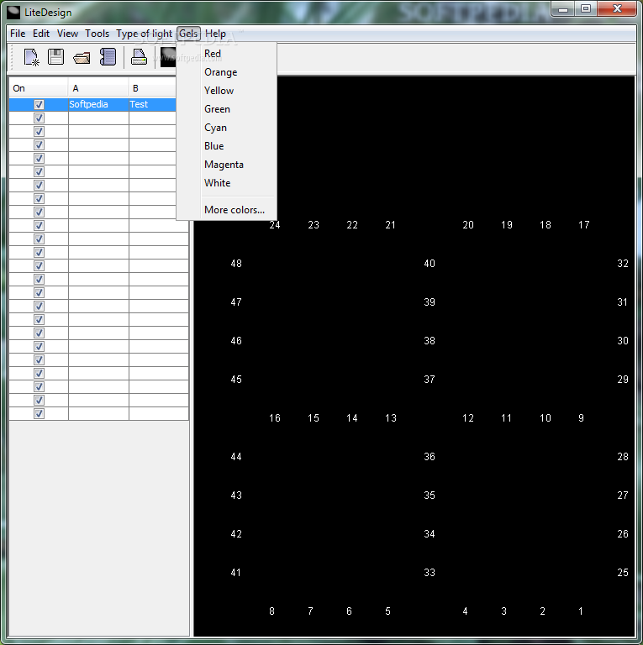Click the scroll list toolbar icon
Screen dimensions: 643x645
pyautogui.click(x=108, y=57)
